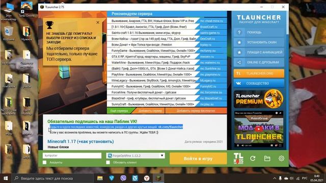
Task: Select Saints-craft saints-game.ru server row
Action: (167, 33)
